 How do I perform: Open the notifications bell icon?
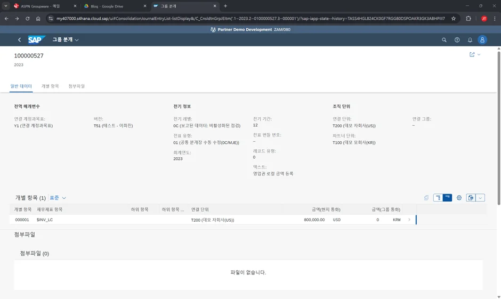(x=470, y=40)
